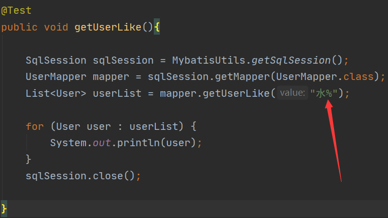The image size is (388, 218).
Task: Click the getMapper method call
Action: [229, 77]
